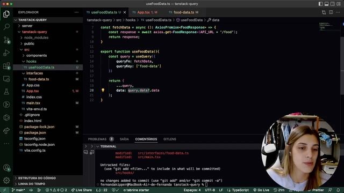Screen dimensions: 344x193
Task: Open the COMENTÁRIOS panel tab
Action: (x=146, y=139)
